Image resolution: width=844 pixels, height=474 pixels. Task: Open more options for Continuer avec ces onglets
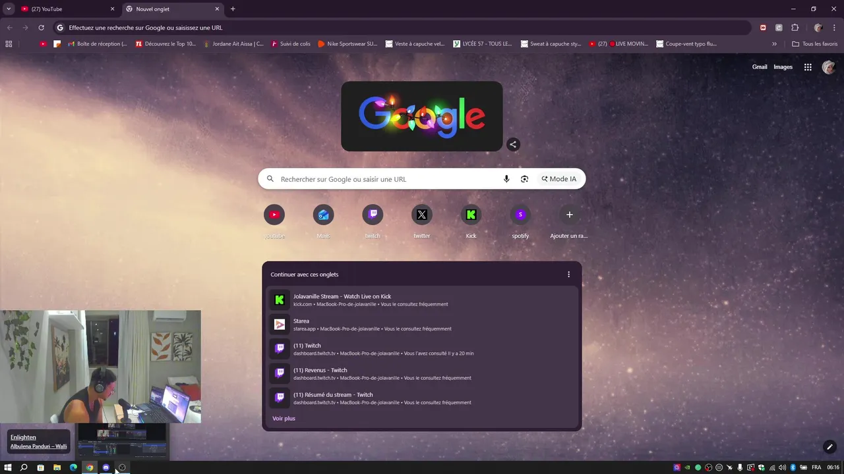568,275
